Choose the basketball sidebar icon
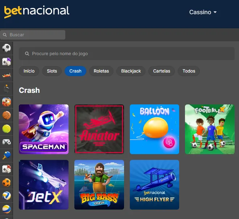 (x=7, y=115)
